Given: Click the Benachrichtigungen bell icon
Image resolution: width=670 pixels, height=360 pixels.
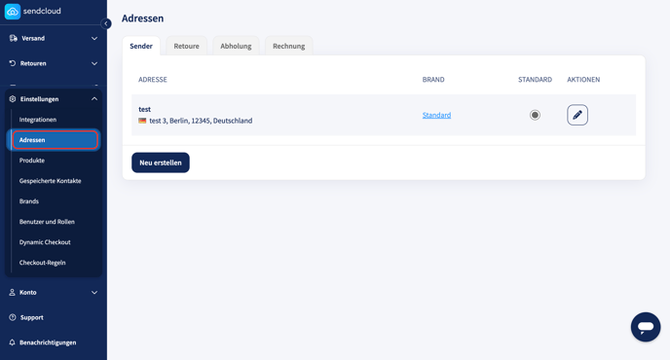Looking at the screenshot, I should [12, 342].
